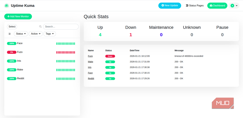Click the 0% uptime badge for Fuzo
The height and width of the screenshot is (118, 243).
[11, 52]
